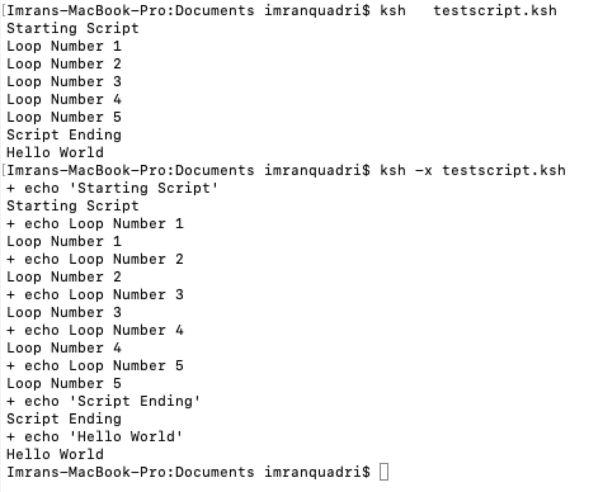Click the "-x" flag in the second command
Viewport: 603px width, 492px height.
pyautogui.click(x=423, y=171)
